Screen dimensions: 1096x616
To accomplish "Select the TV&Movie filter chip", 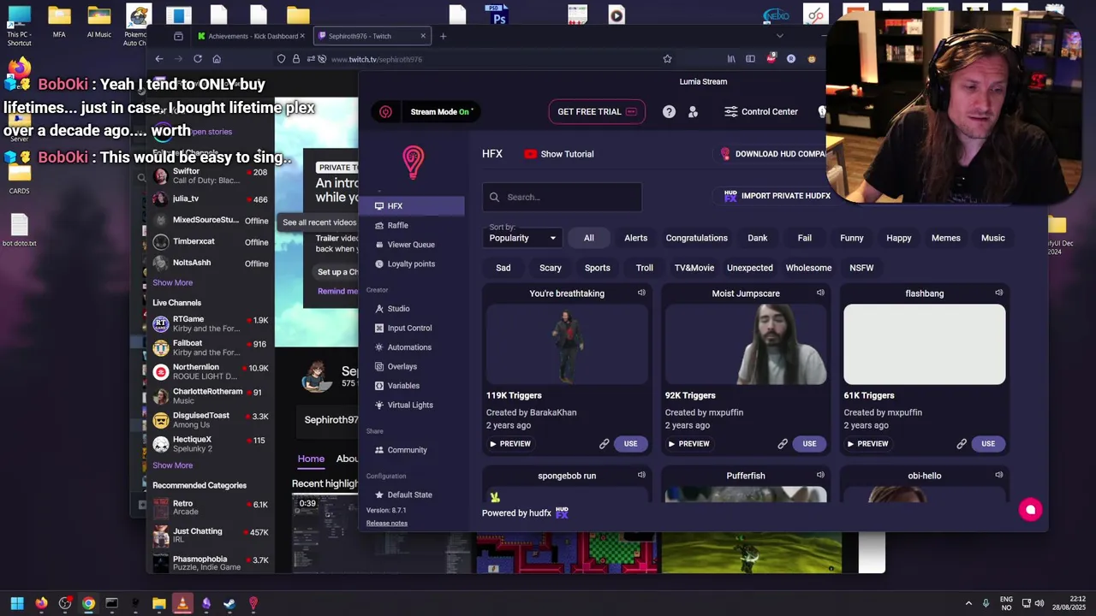I will pyautogui.click(x=694, y=268).
